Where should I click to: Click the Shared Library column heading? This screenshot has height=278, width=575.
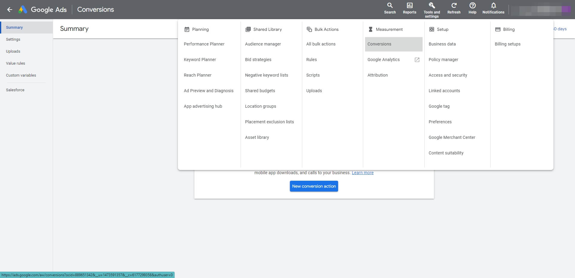tap(267, 29)
